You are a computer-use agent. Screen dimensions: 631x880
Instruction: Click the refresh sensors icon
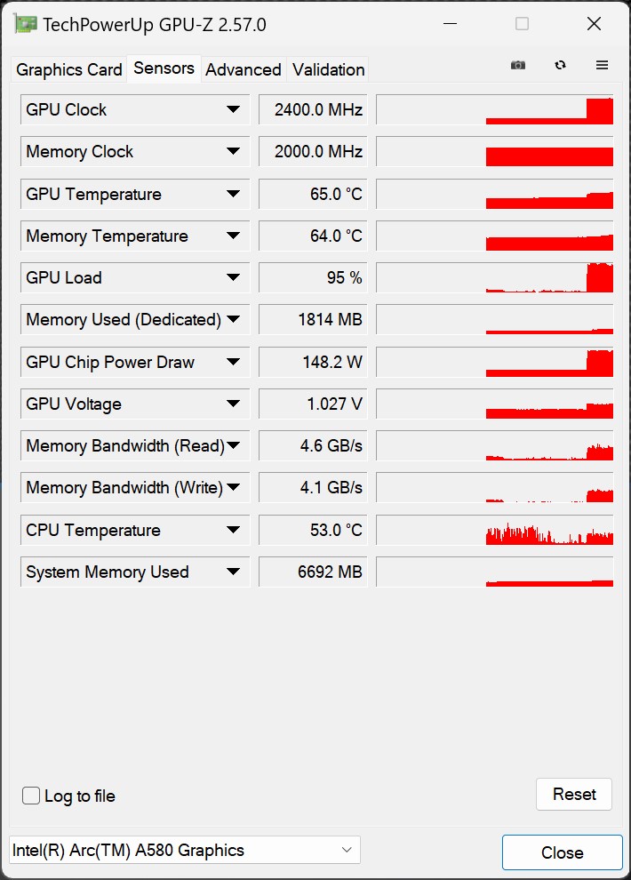click(560, 65)
